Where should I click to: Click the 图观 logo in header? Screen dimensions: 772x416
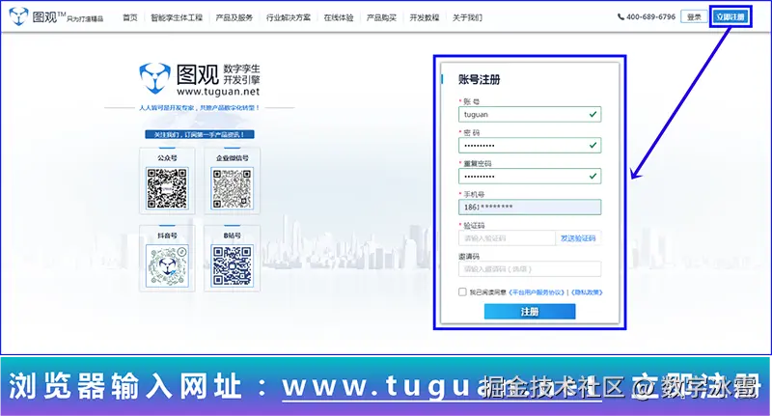click(56, 17)
